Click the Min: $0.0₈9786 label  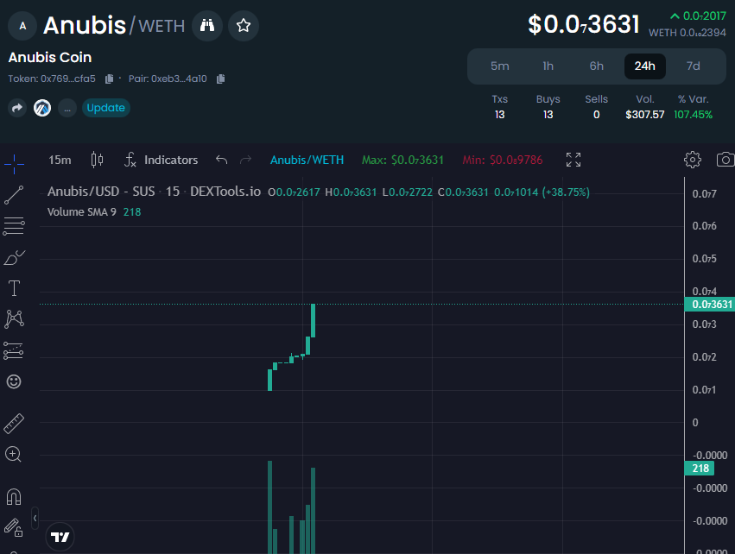503,161
